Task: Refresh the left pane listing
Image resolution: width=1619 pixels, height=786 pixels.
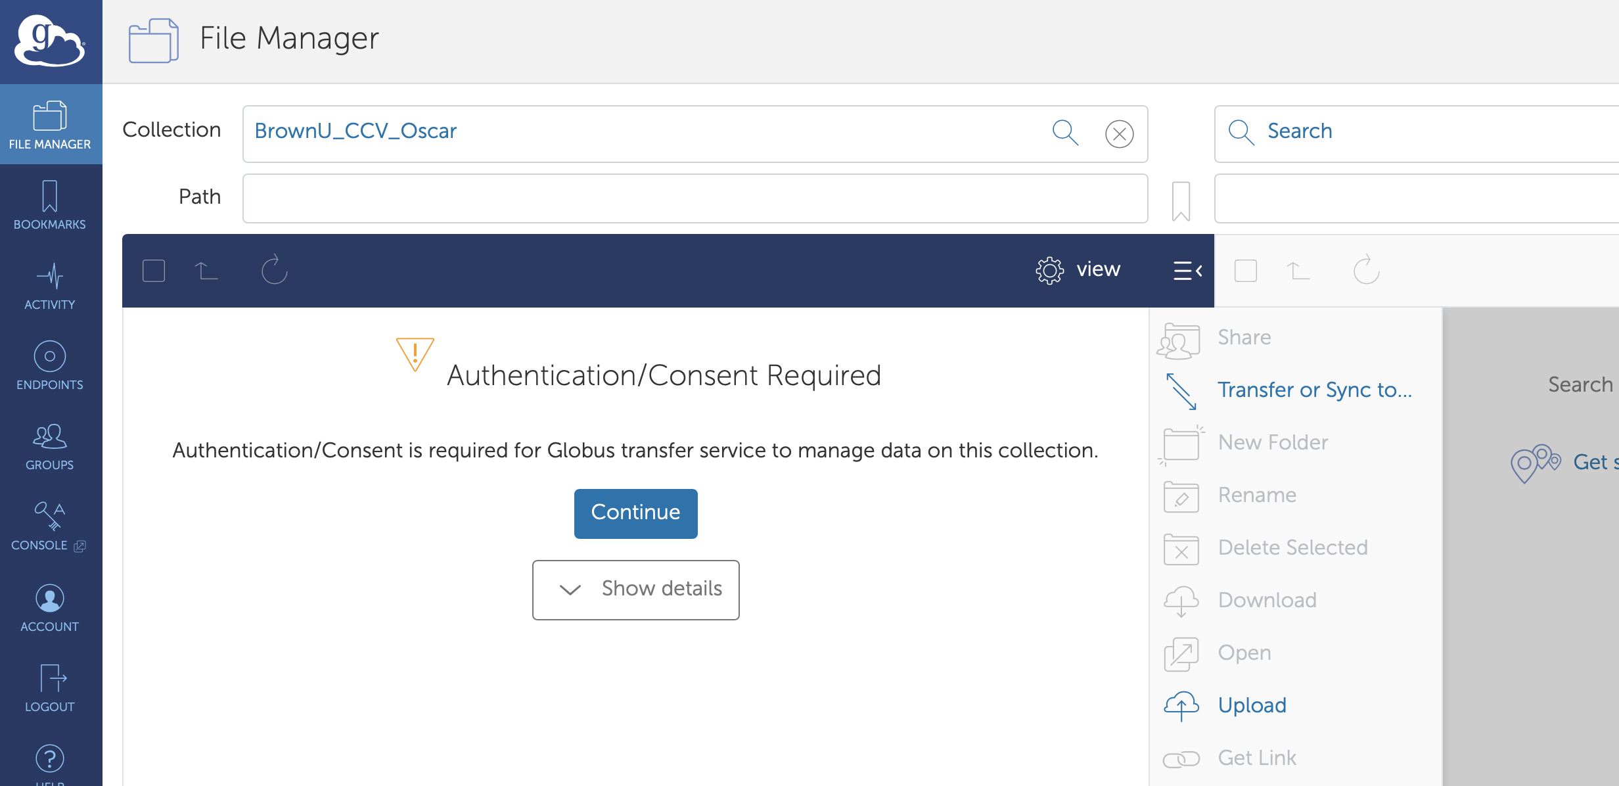Action: [x=275, y=269]
